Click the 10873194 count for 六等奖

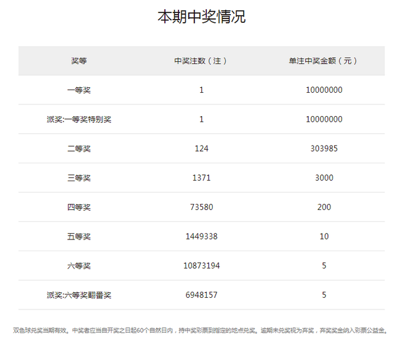[x=201, y=266]
